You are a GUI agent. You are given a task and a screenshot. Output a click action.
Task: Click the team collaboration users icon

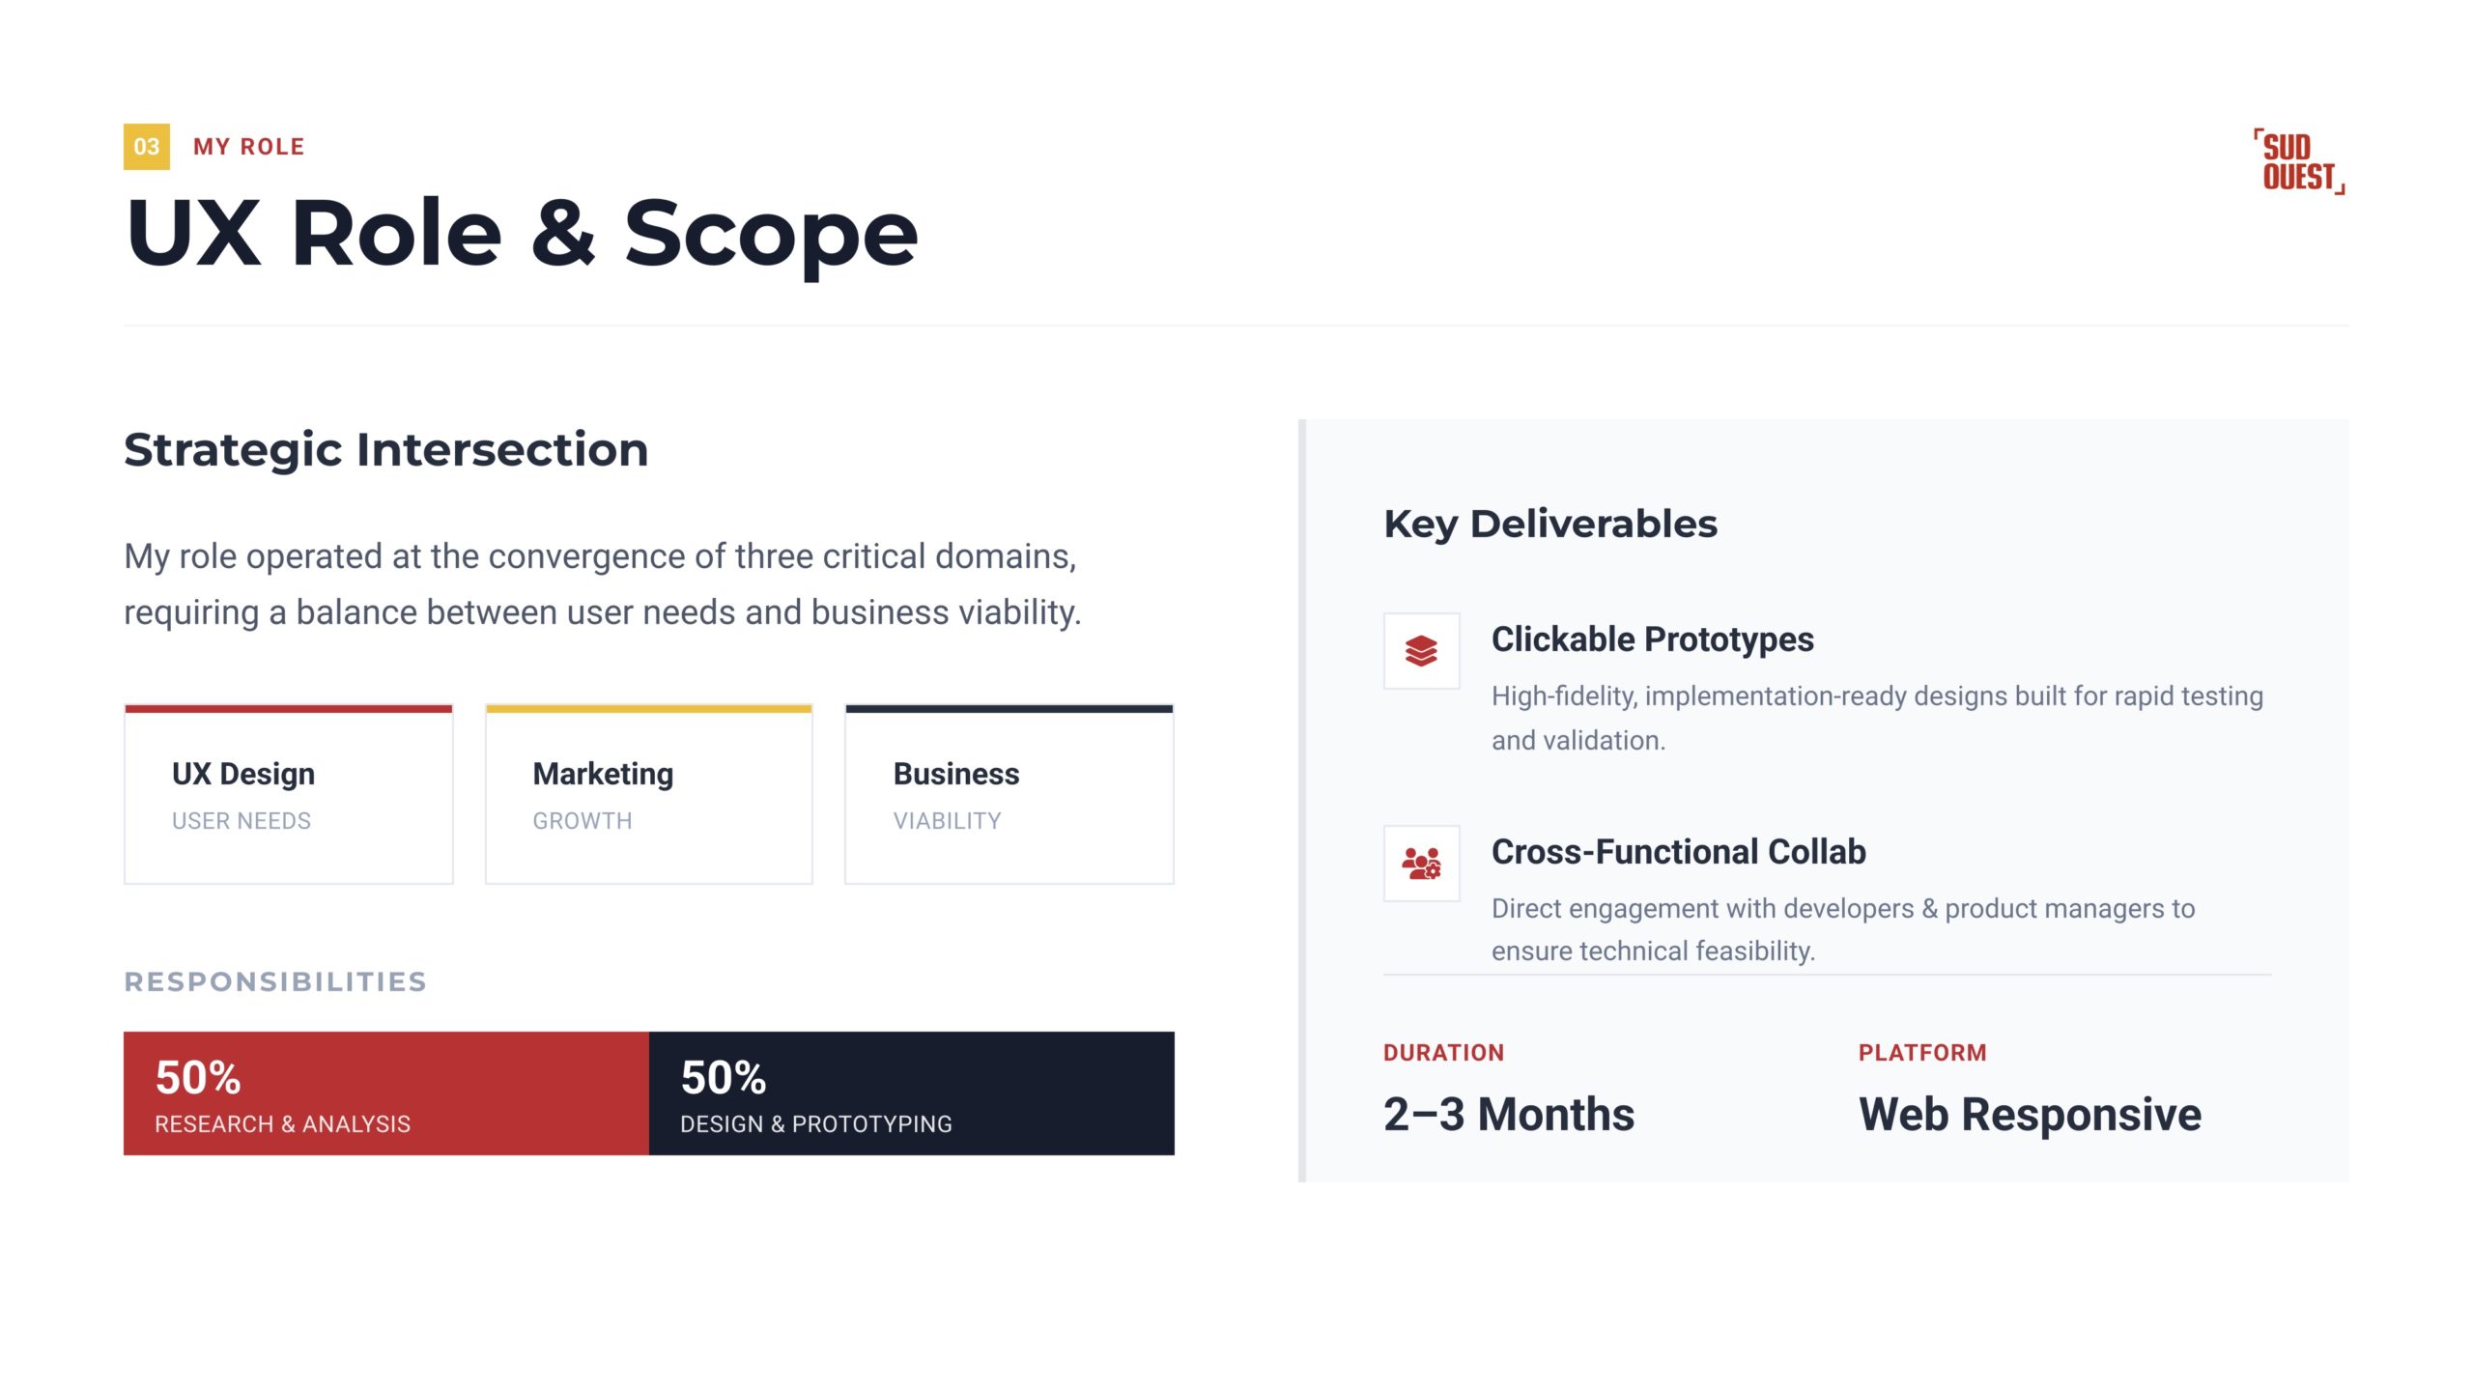click(1421, 863)
